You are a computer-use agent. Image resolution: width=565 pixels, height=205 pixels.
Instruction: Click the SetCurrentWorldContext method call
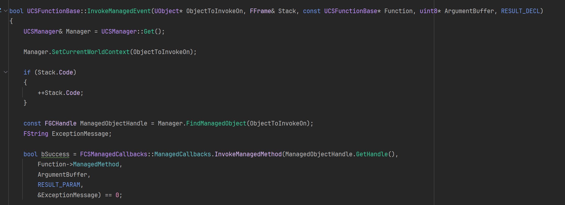pyautogui.click(x=90, y=52)
